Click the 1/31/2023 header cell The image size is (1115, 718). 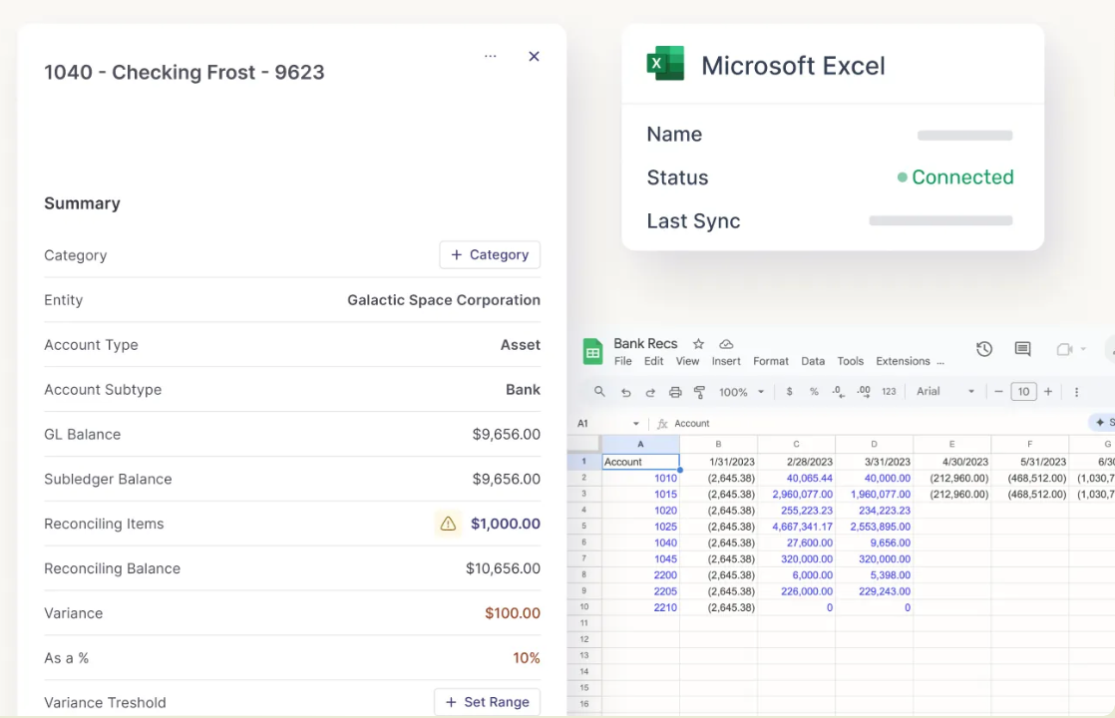point(719,462)
